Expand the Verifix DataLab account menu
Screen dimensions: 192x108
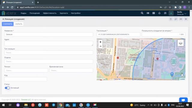pyautogui.click(x=181, y=13)
